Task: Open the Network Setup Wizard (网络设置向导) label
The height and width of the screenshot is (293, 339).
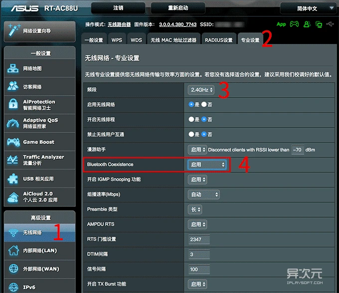Action: click(37, 31)
